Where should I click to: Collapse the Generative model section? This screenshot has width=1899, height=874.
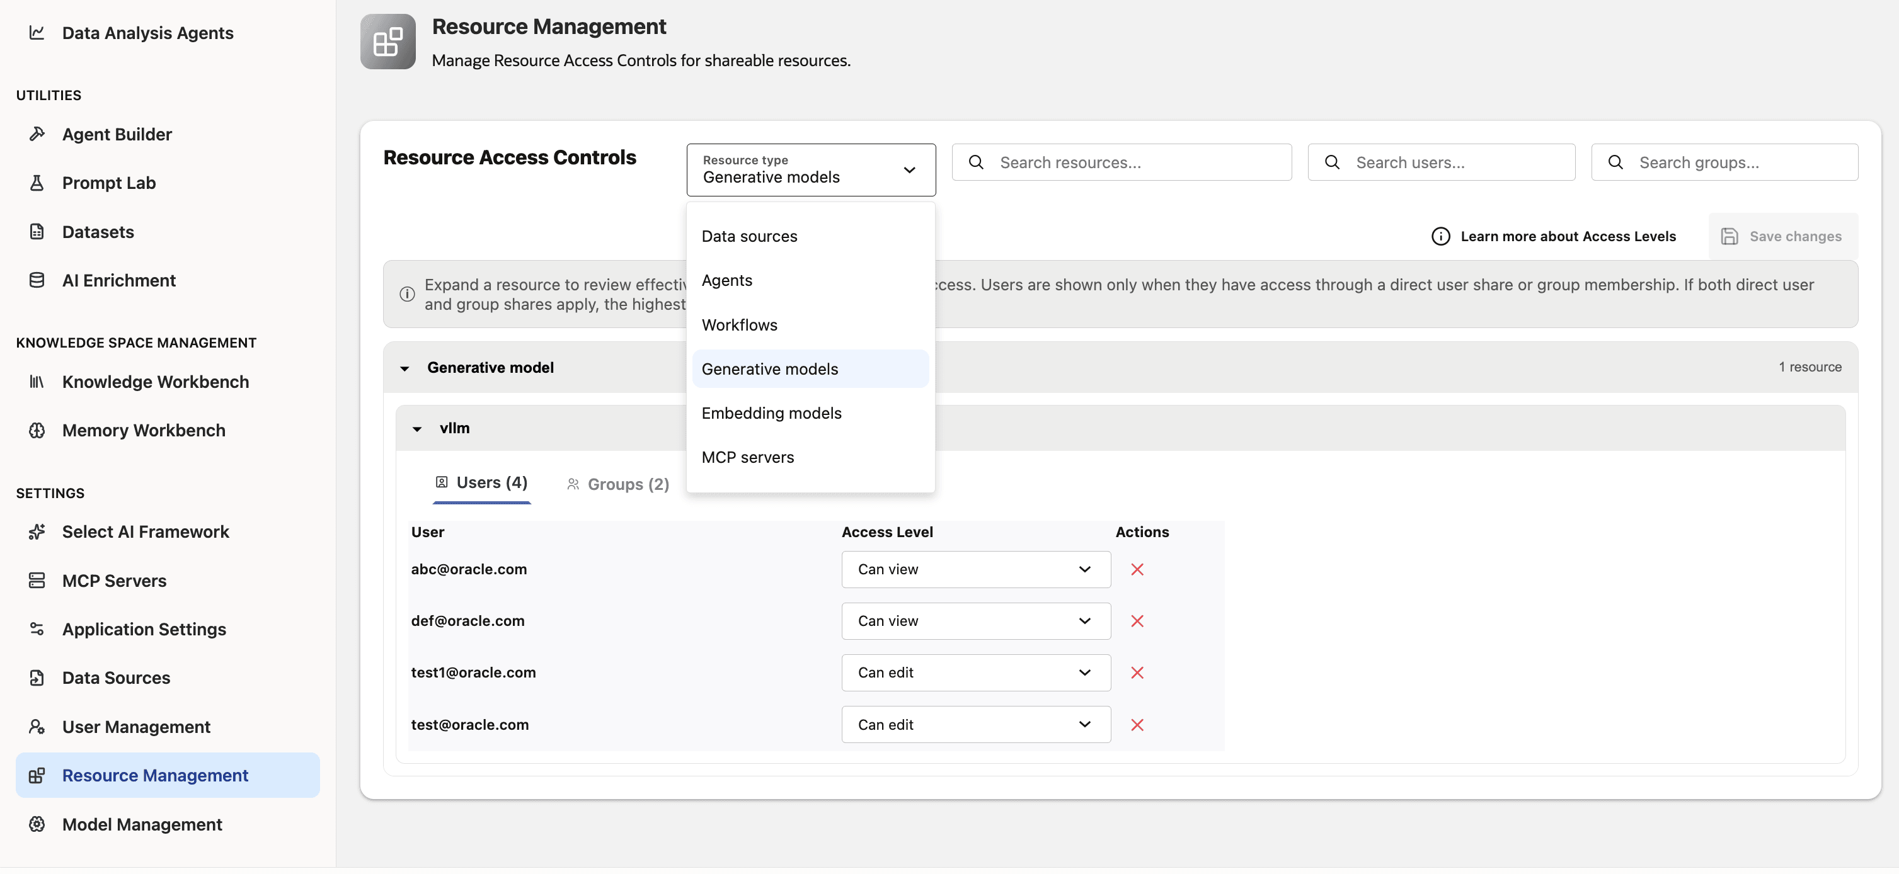[x=404, y=368]
